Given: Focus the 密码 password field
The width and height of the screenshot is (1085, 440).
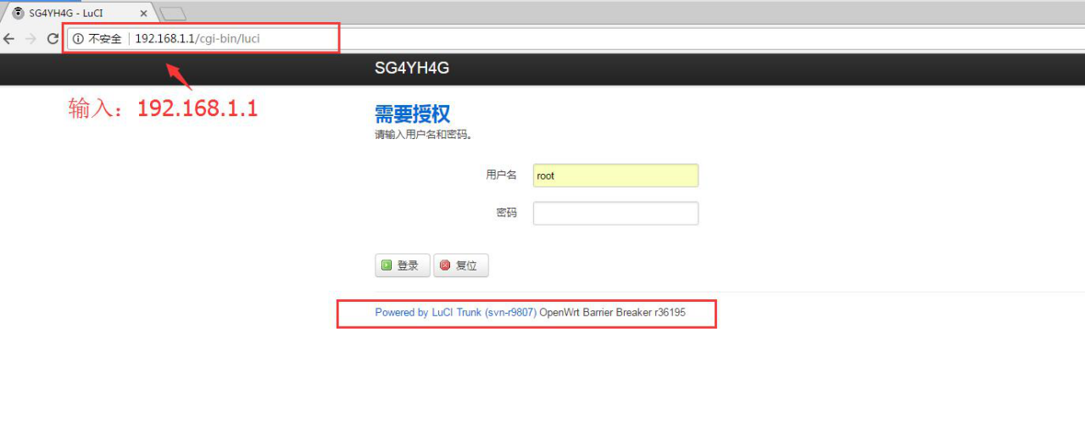Looking at the screenshot, I should coord(615,213).
